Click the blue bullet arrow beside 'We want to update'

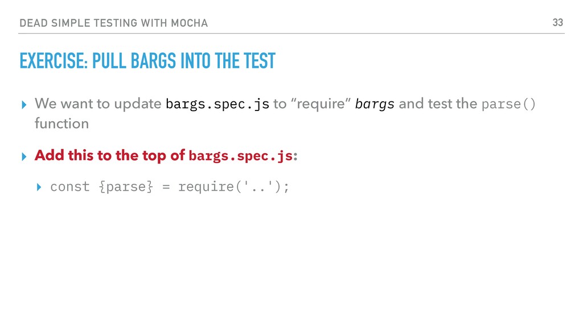pos(24,105)
